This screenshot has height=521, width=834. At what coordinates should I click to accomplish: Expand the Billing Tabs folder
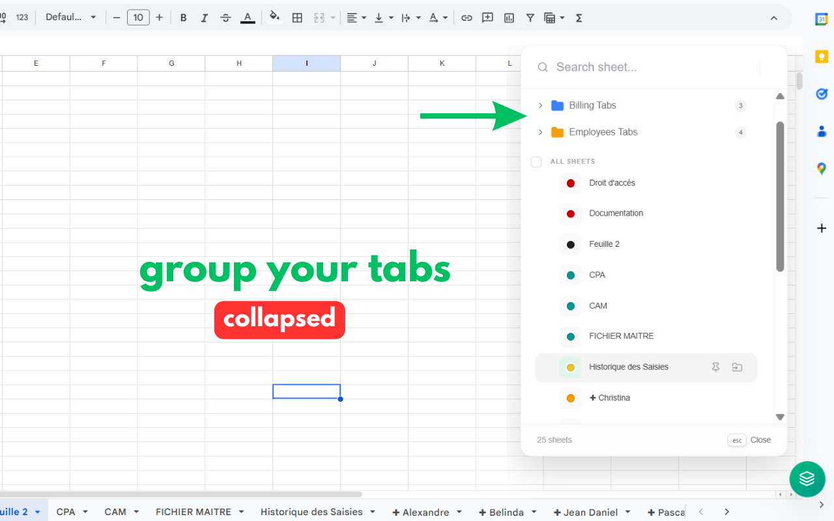[540, 105]
